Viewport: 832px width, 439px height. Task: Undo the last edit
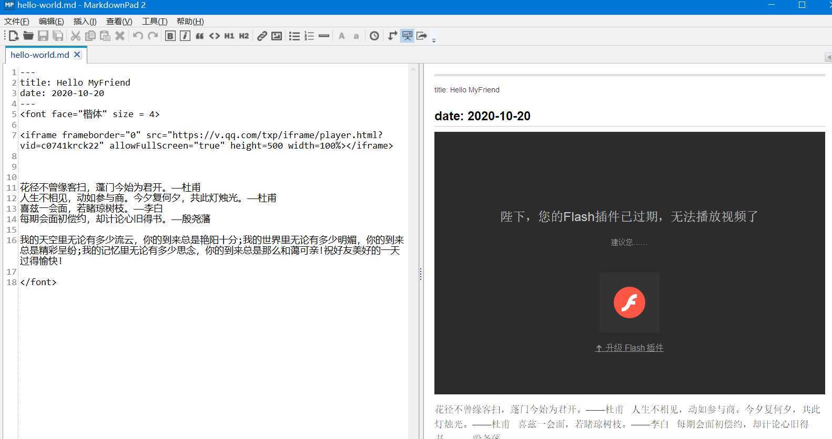click(x=138, y=36)
